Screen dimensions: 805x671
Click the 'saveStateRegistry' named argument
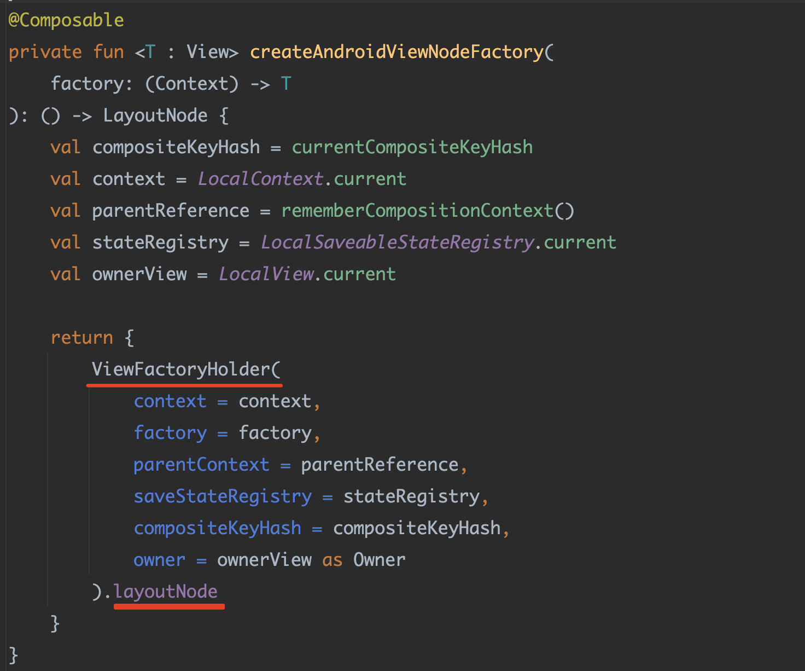click(x=223, y=496)
